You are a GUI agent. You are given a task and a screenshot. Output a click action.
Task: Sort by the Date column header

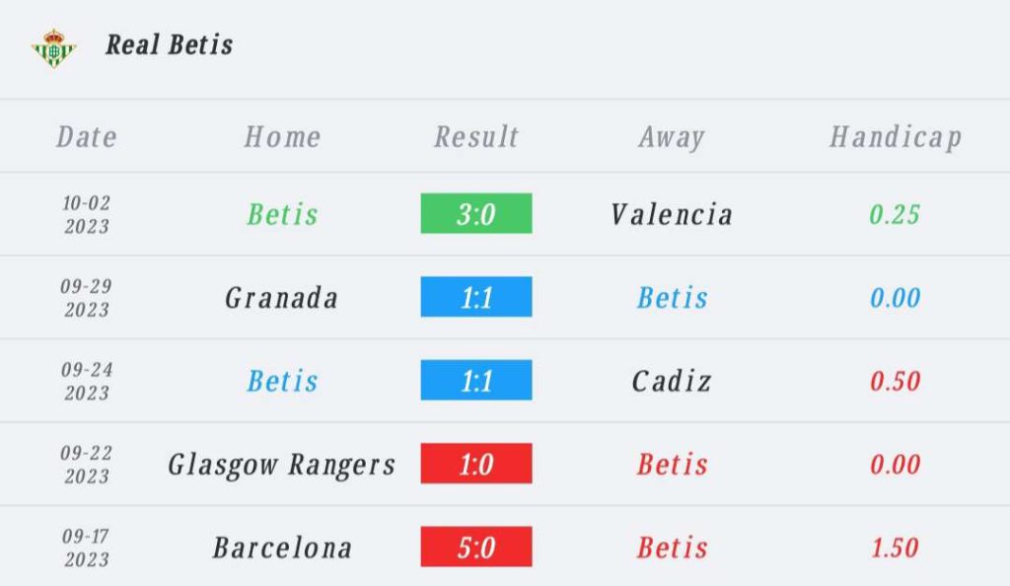pos(87,137)
